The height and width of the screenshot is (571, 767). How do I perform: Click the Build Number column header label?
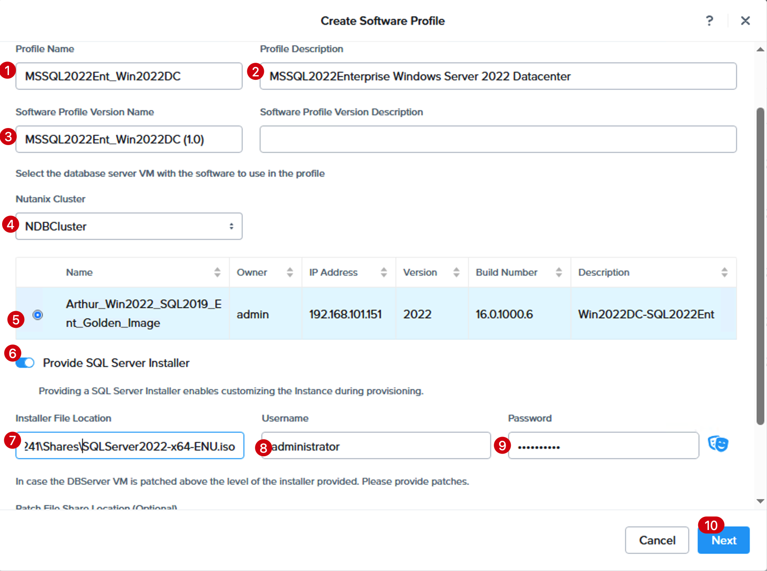point(506,272)
